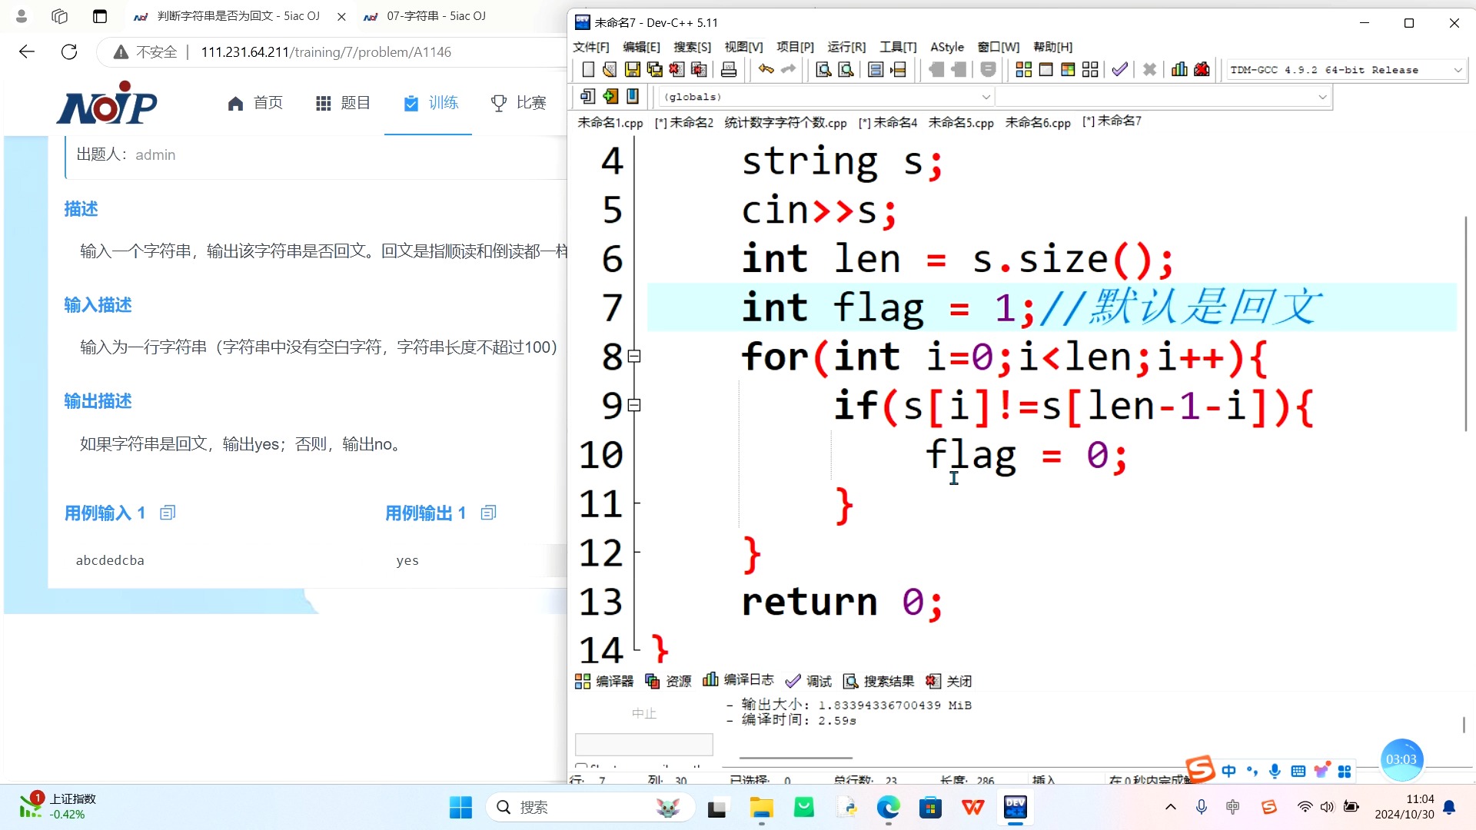Image resolution: width=1476 pixels, height=830 pixels.
Task: Click the Windows Start button
Action: (460, 807)
